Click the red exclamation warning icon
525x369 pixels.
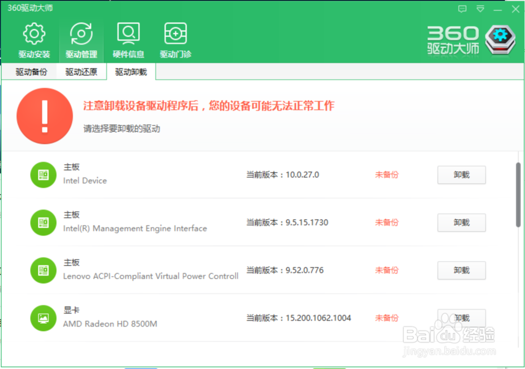pyautogui.click(x=45, y=116)
